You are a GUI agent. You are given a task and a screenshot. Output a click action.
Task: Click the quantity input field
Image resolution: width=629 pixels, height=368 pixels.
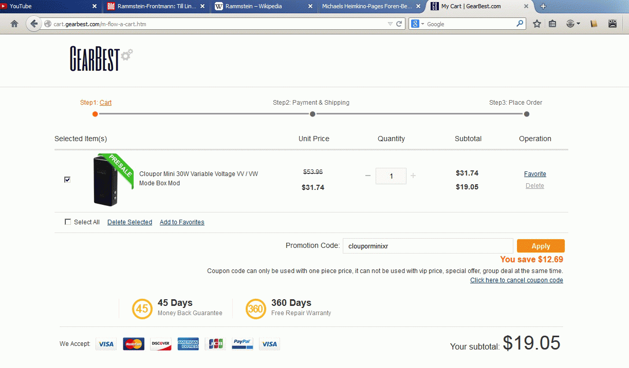pyautogui.click(x=391, y=176)
